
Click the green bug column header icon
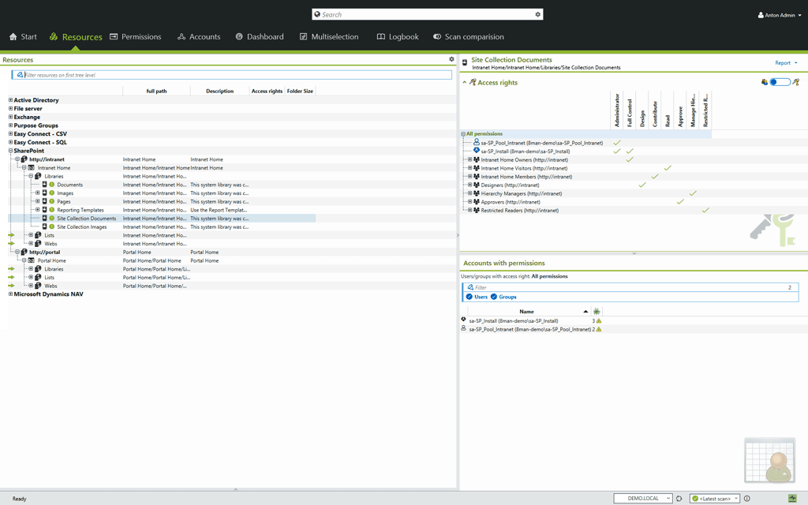[597, 311]
